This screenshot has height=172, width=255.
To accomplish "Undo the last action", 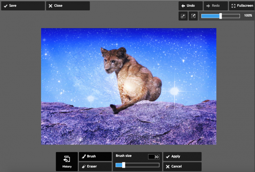I will tap(190, 6).
